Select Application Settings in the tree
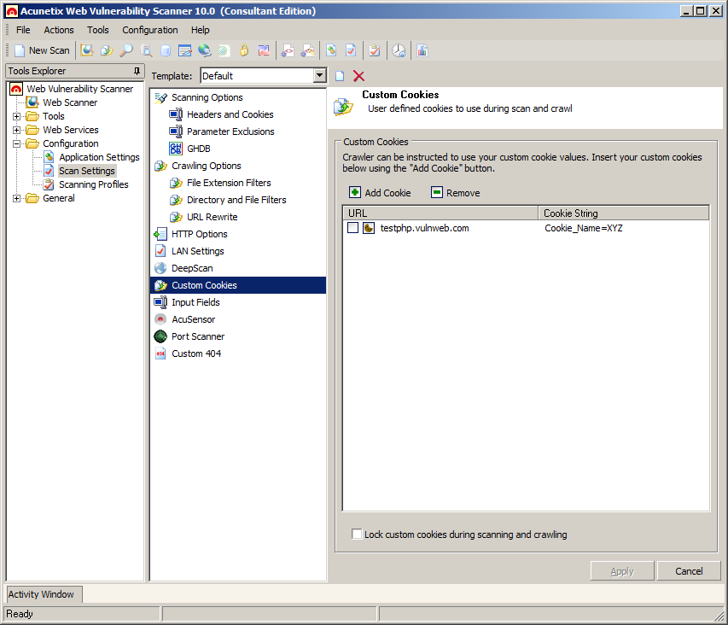 [99, 157]
